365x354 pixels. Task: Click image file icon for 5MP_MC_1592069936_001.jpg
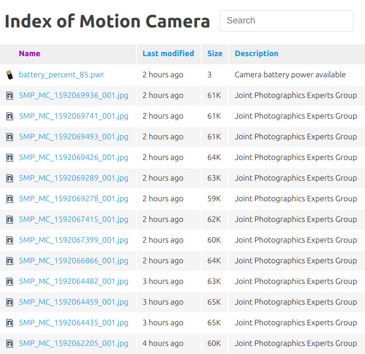pos(9,96)
